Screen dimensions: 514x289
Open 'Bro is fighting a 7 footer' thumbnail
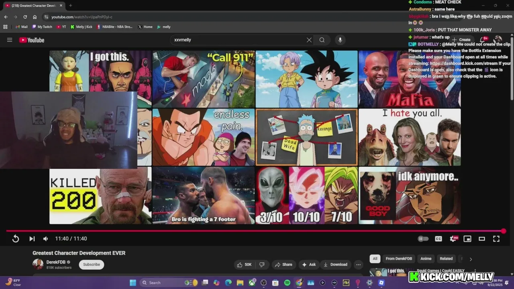(204, 195)
